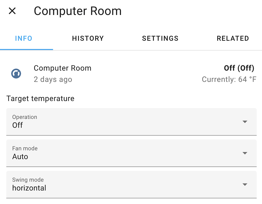Select the thermostat icon beside Computer Room
Screen dimensions: 262x204
point(16,73)
